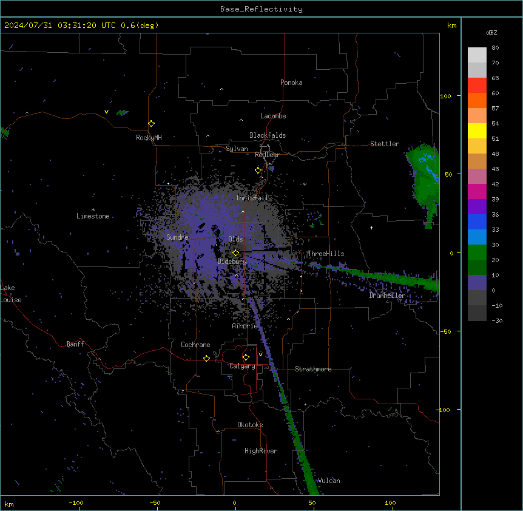Select the yellow diamond marker between Olds and Didsbury

(x=236, y=253)
